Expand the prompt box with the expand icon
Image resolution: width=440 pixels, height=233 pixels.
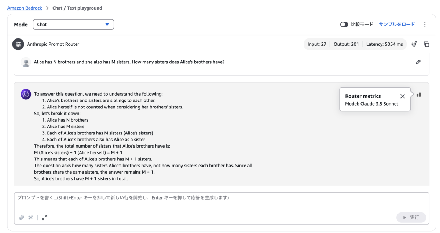[45, 218]
